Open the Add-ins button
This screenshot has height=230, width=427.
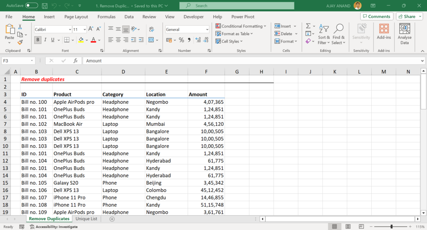point(384,31)
